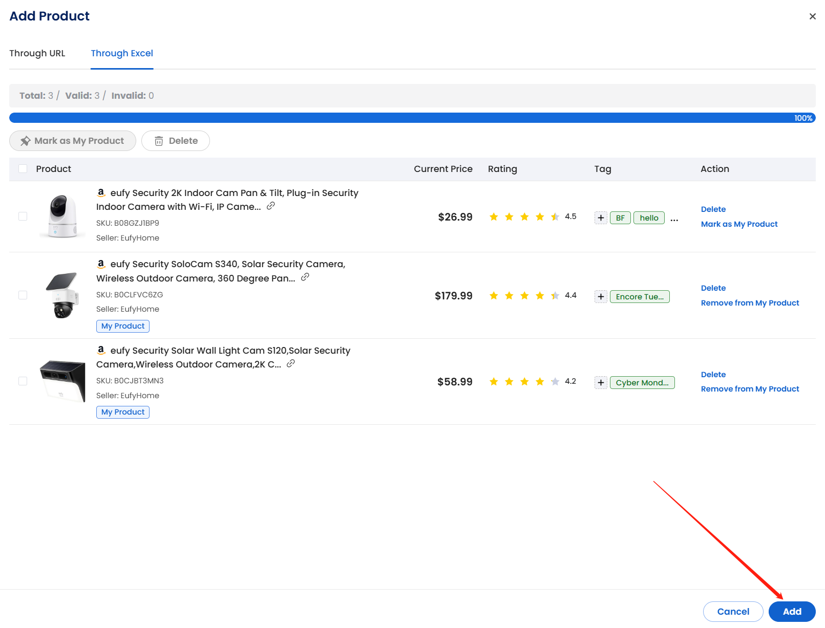
Task: Click the Cancel button
Action: [x=733, y=612]
